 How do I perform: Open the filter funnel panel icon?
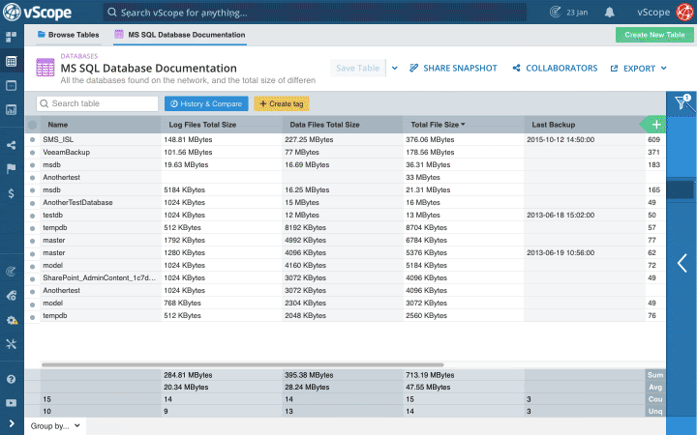coord(682,102)
